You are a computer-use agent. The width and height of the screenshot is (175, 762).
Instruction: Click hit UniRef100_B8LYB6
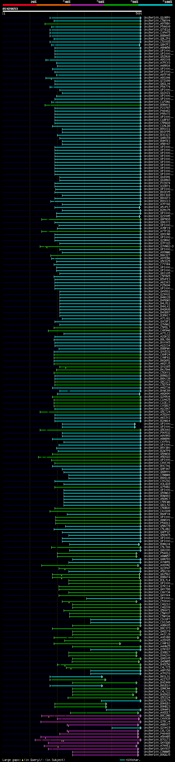coord(157,340)
